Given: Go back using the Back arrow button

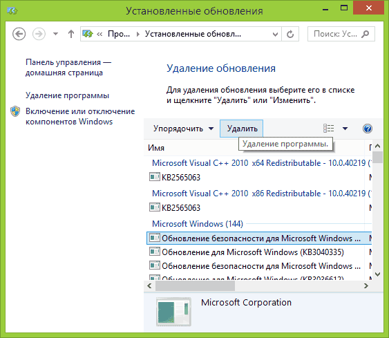Looking at the screenshot, I should [19, 34].
